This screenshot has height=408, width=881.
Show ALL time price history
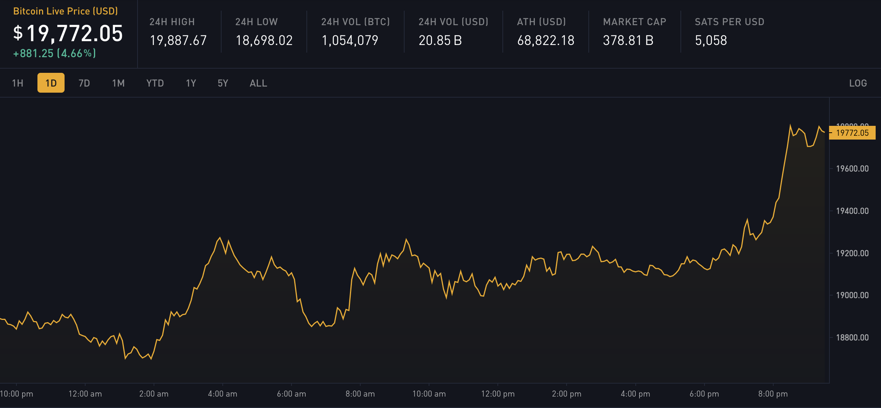[x=258, y=83]
